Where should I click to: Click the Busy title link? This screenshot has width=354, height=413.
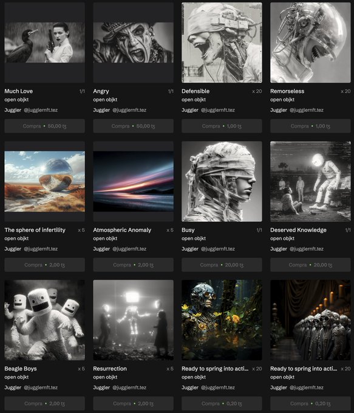click(x=188, y=230)
